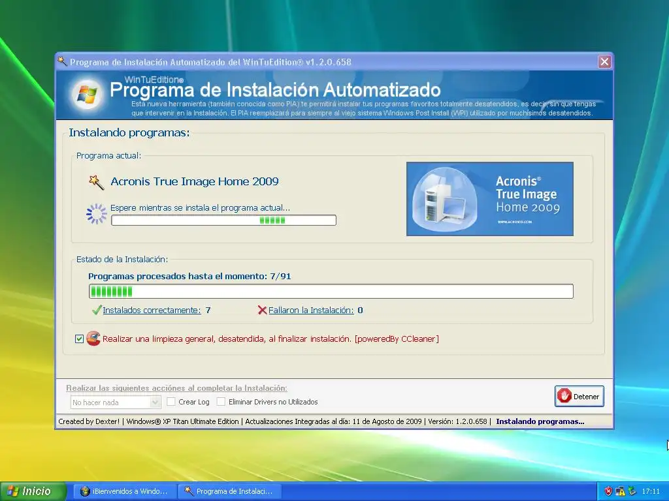Check Eliminar Drivers no Utilizados

(221, 401)
